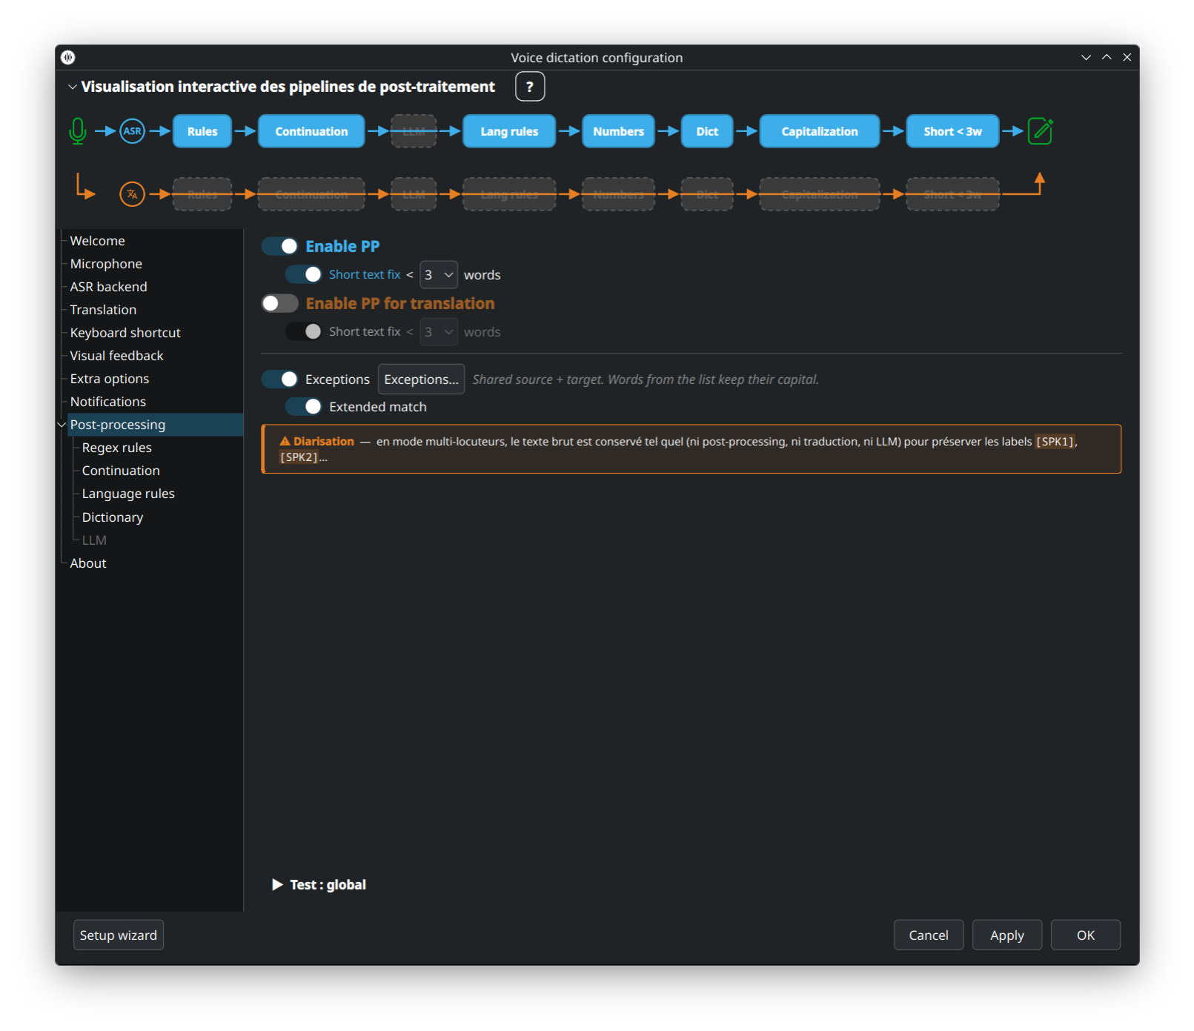1194x1031 pixels.
Task: Turn on Enable PP for translation switch
Action: 280,303
